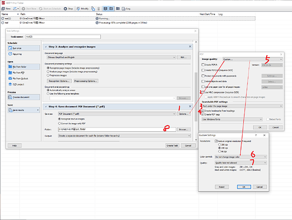The height and width of the screenshot is (220, 292).
Task: Click Create Task button
Action: coord(172,145)
